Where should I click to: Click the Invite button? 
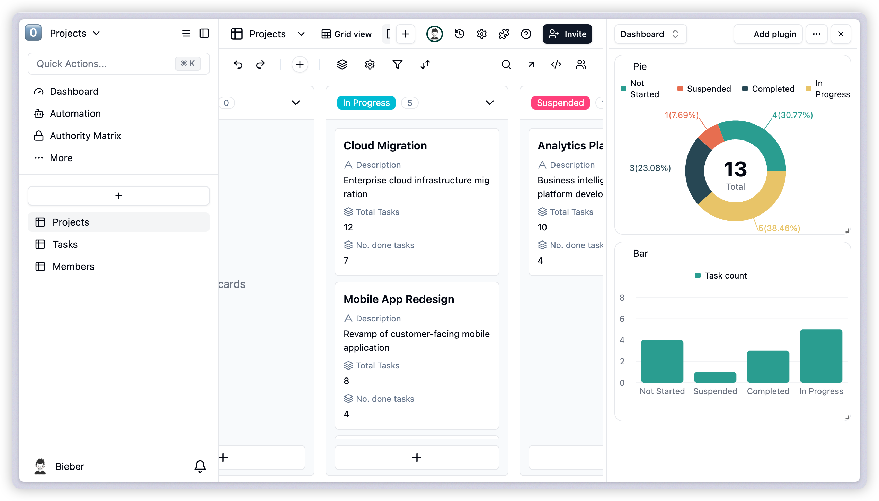coord(567,34)
